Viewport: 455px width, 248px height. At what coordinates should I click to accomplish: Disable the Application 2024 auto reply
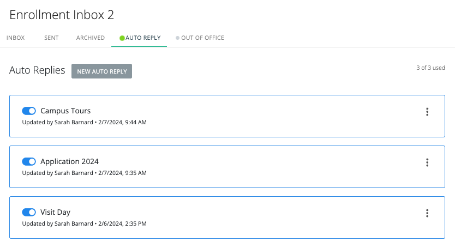tap(29, 162)
